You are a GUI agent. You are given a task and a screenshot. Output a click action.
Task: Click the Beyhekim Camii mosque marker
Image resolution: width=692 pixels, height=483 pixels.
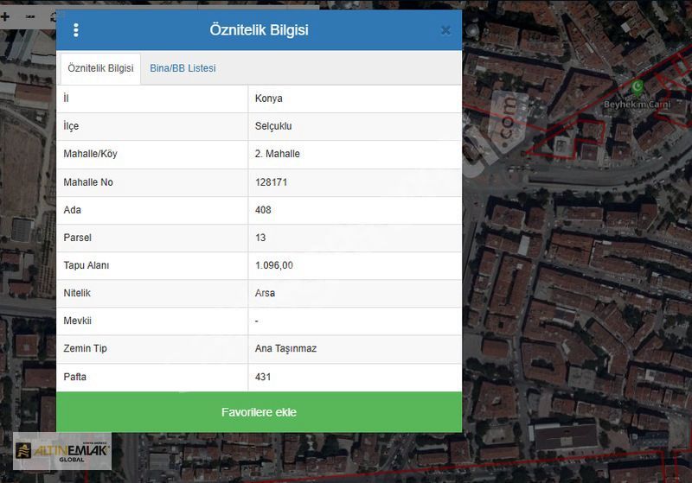[x=638, y=86]
